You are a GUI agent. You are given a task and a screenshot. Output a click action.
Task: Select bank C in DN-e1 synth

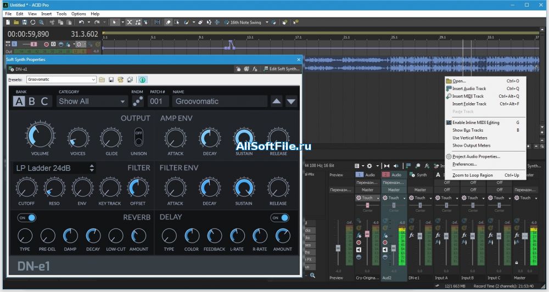(x=44, y=101)
